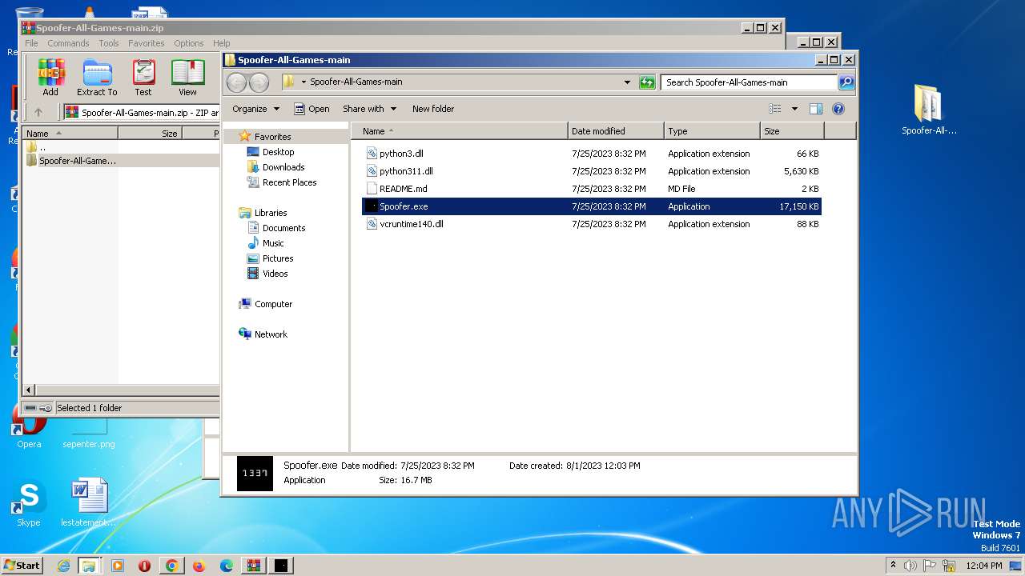1025x576 pixels.
Task: Open Help menu in WinRAR
Action: 222,43
